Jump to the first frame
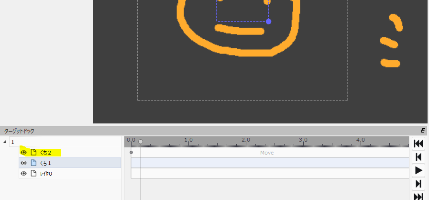This screenshot has height=200, width=429. (418, 144)
